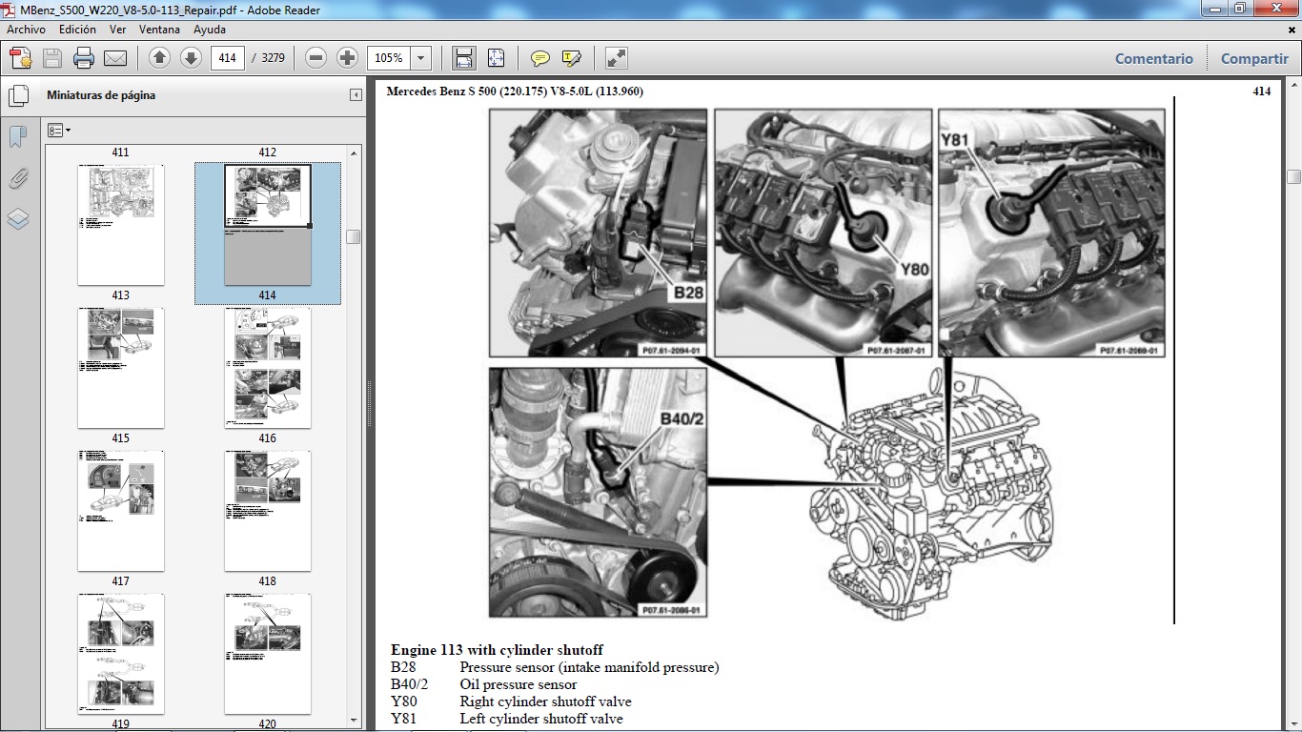Viewport: 1302px width, 732px height.
Task: Open the Ayuda menu
Action: (x=210, y=30)
